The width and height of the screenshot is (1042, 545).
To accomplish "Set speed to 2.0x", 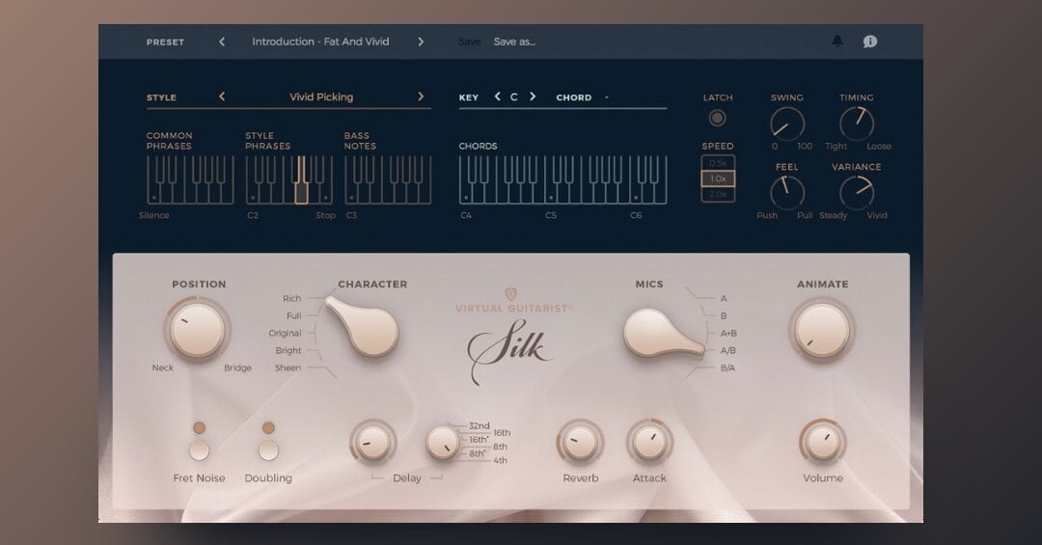I will (718, 194).
